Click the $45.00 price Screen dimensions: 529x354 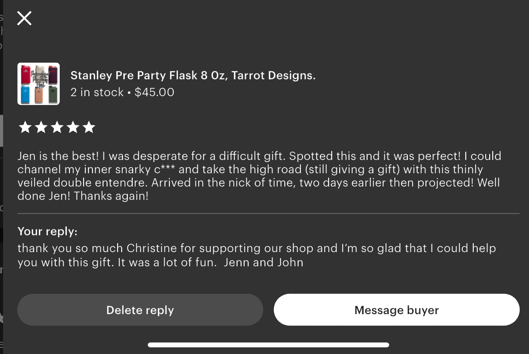(154, 92)
